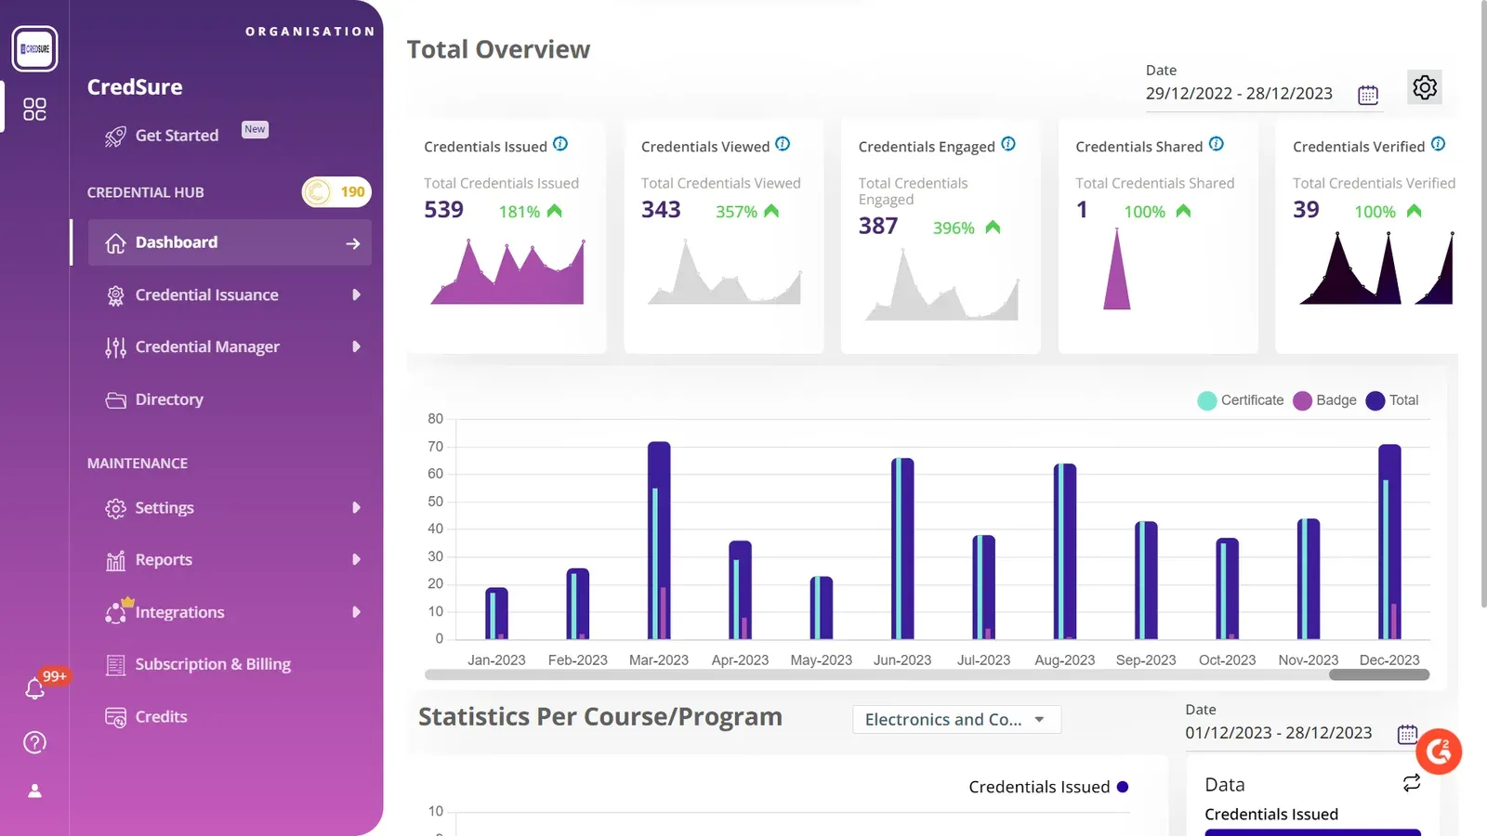Open calendar icon for Statistics date range

tap(1407, 734)
